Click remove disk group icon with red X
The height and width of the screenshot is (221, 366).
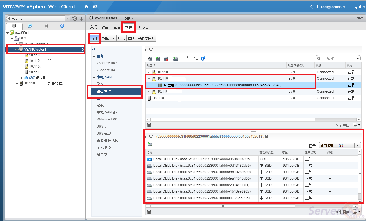coord(166,59)
